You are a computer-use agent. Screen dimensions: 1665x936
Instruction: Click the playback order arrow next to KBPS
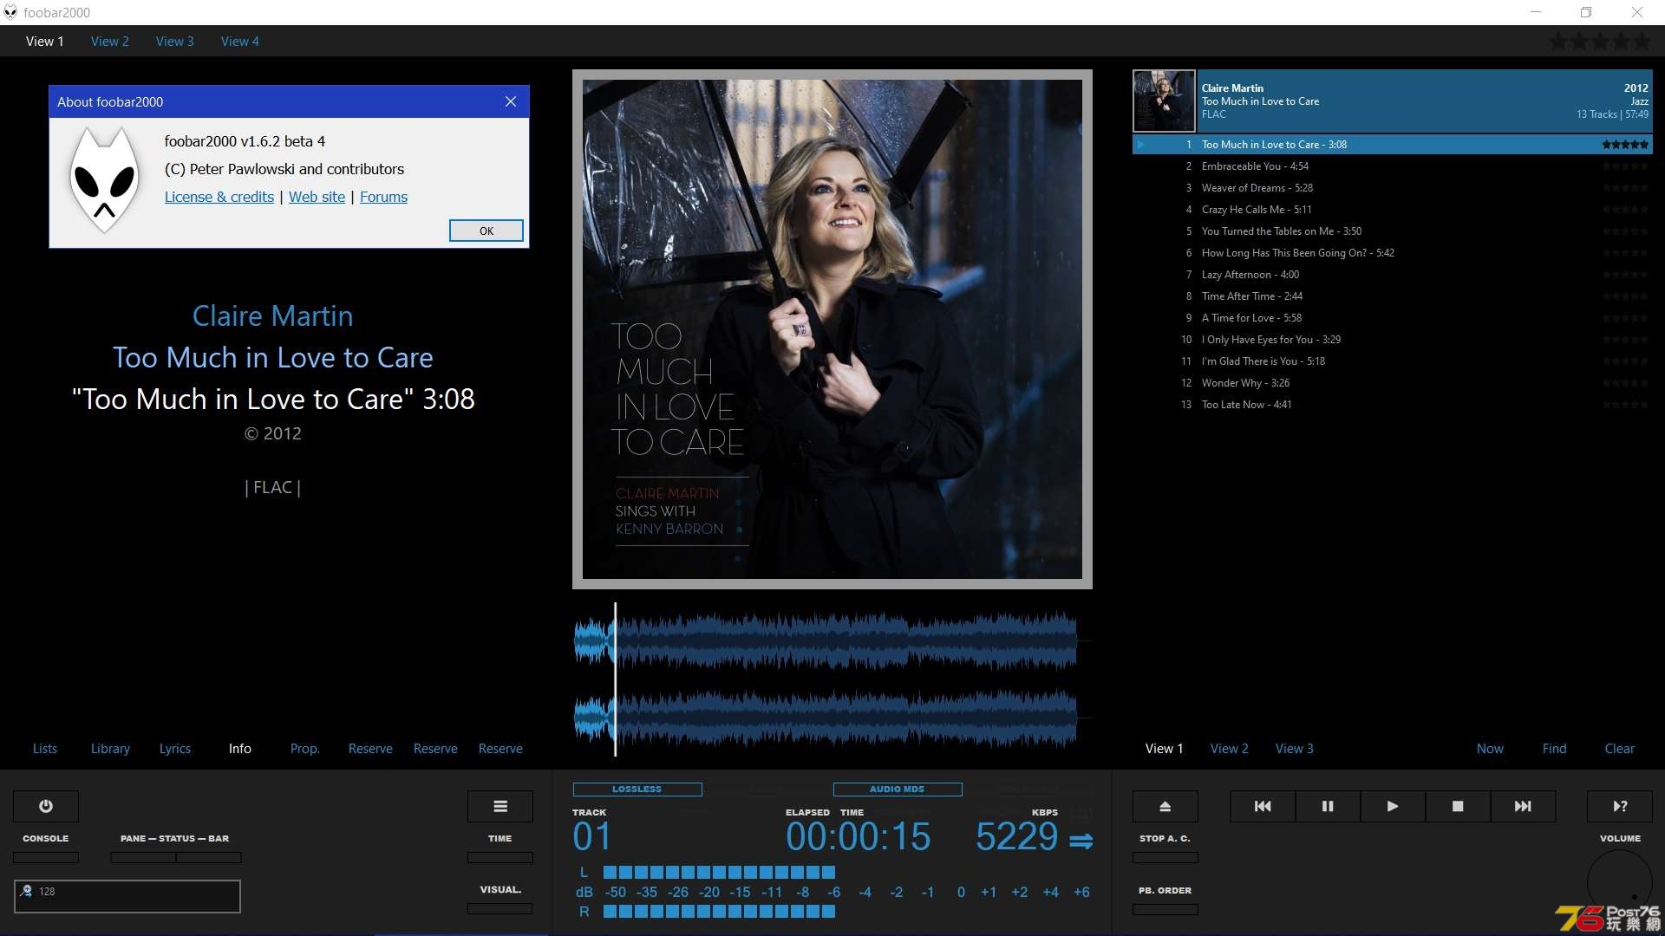(x=1081, y=841)
